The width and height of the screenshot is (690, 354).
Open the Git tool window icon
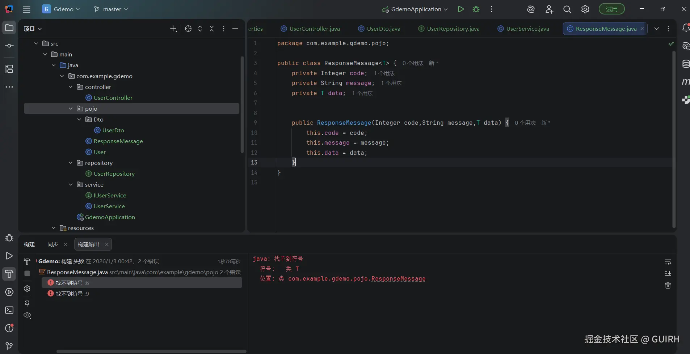pyautogui.click(x=9, y=346)
